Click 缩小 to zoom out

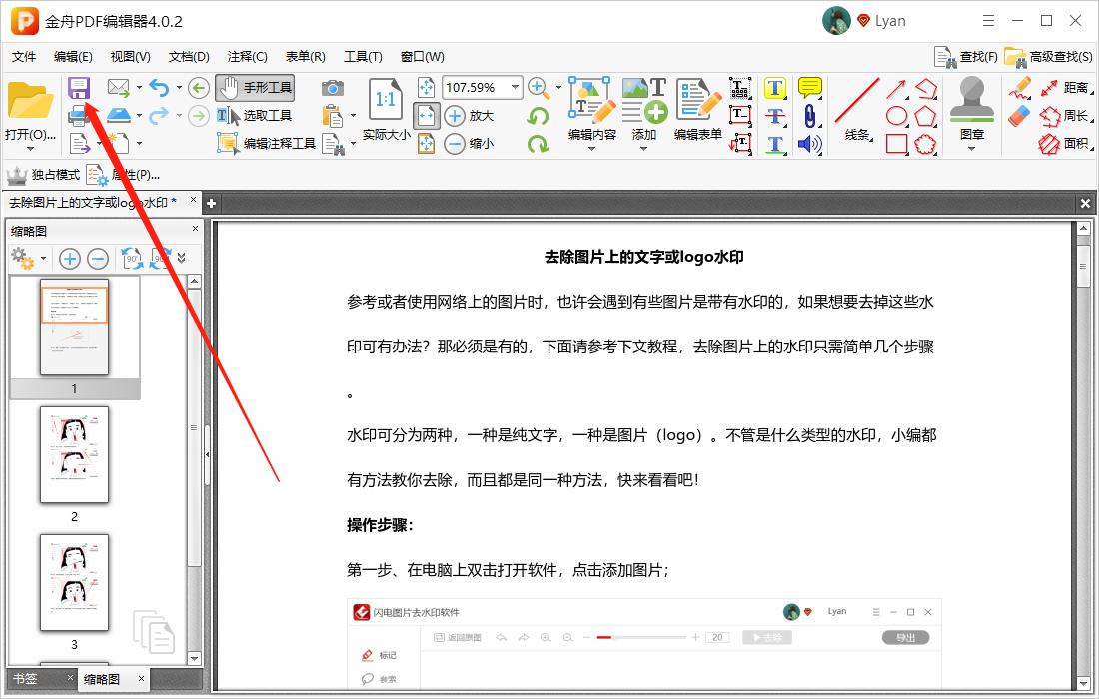467,143
